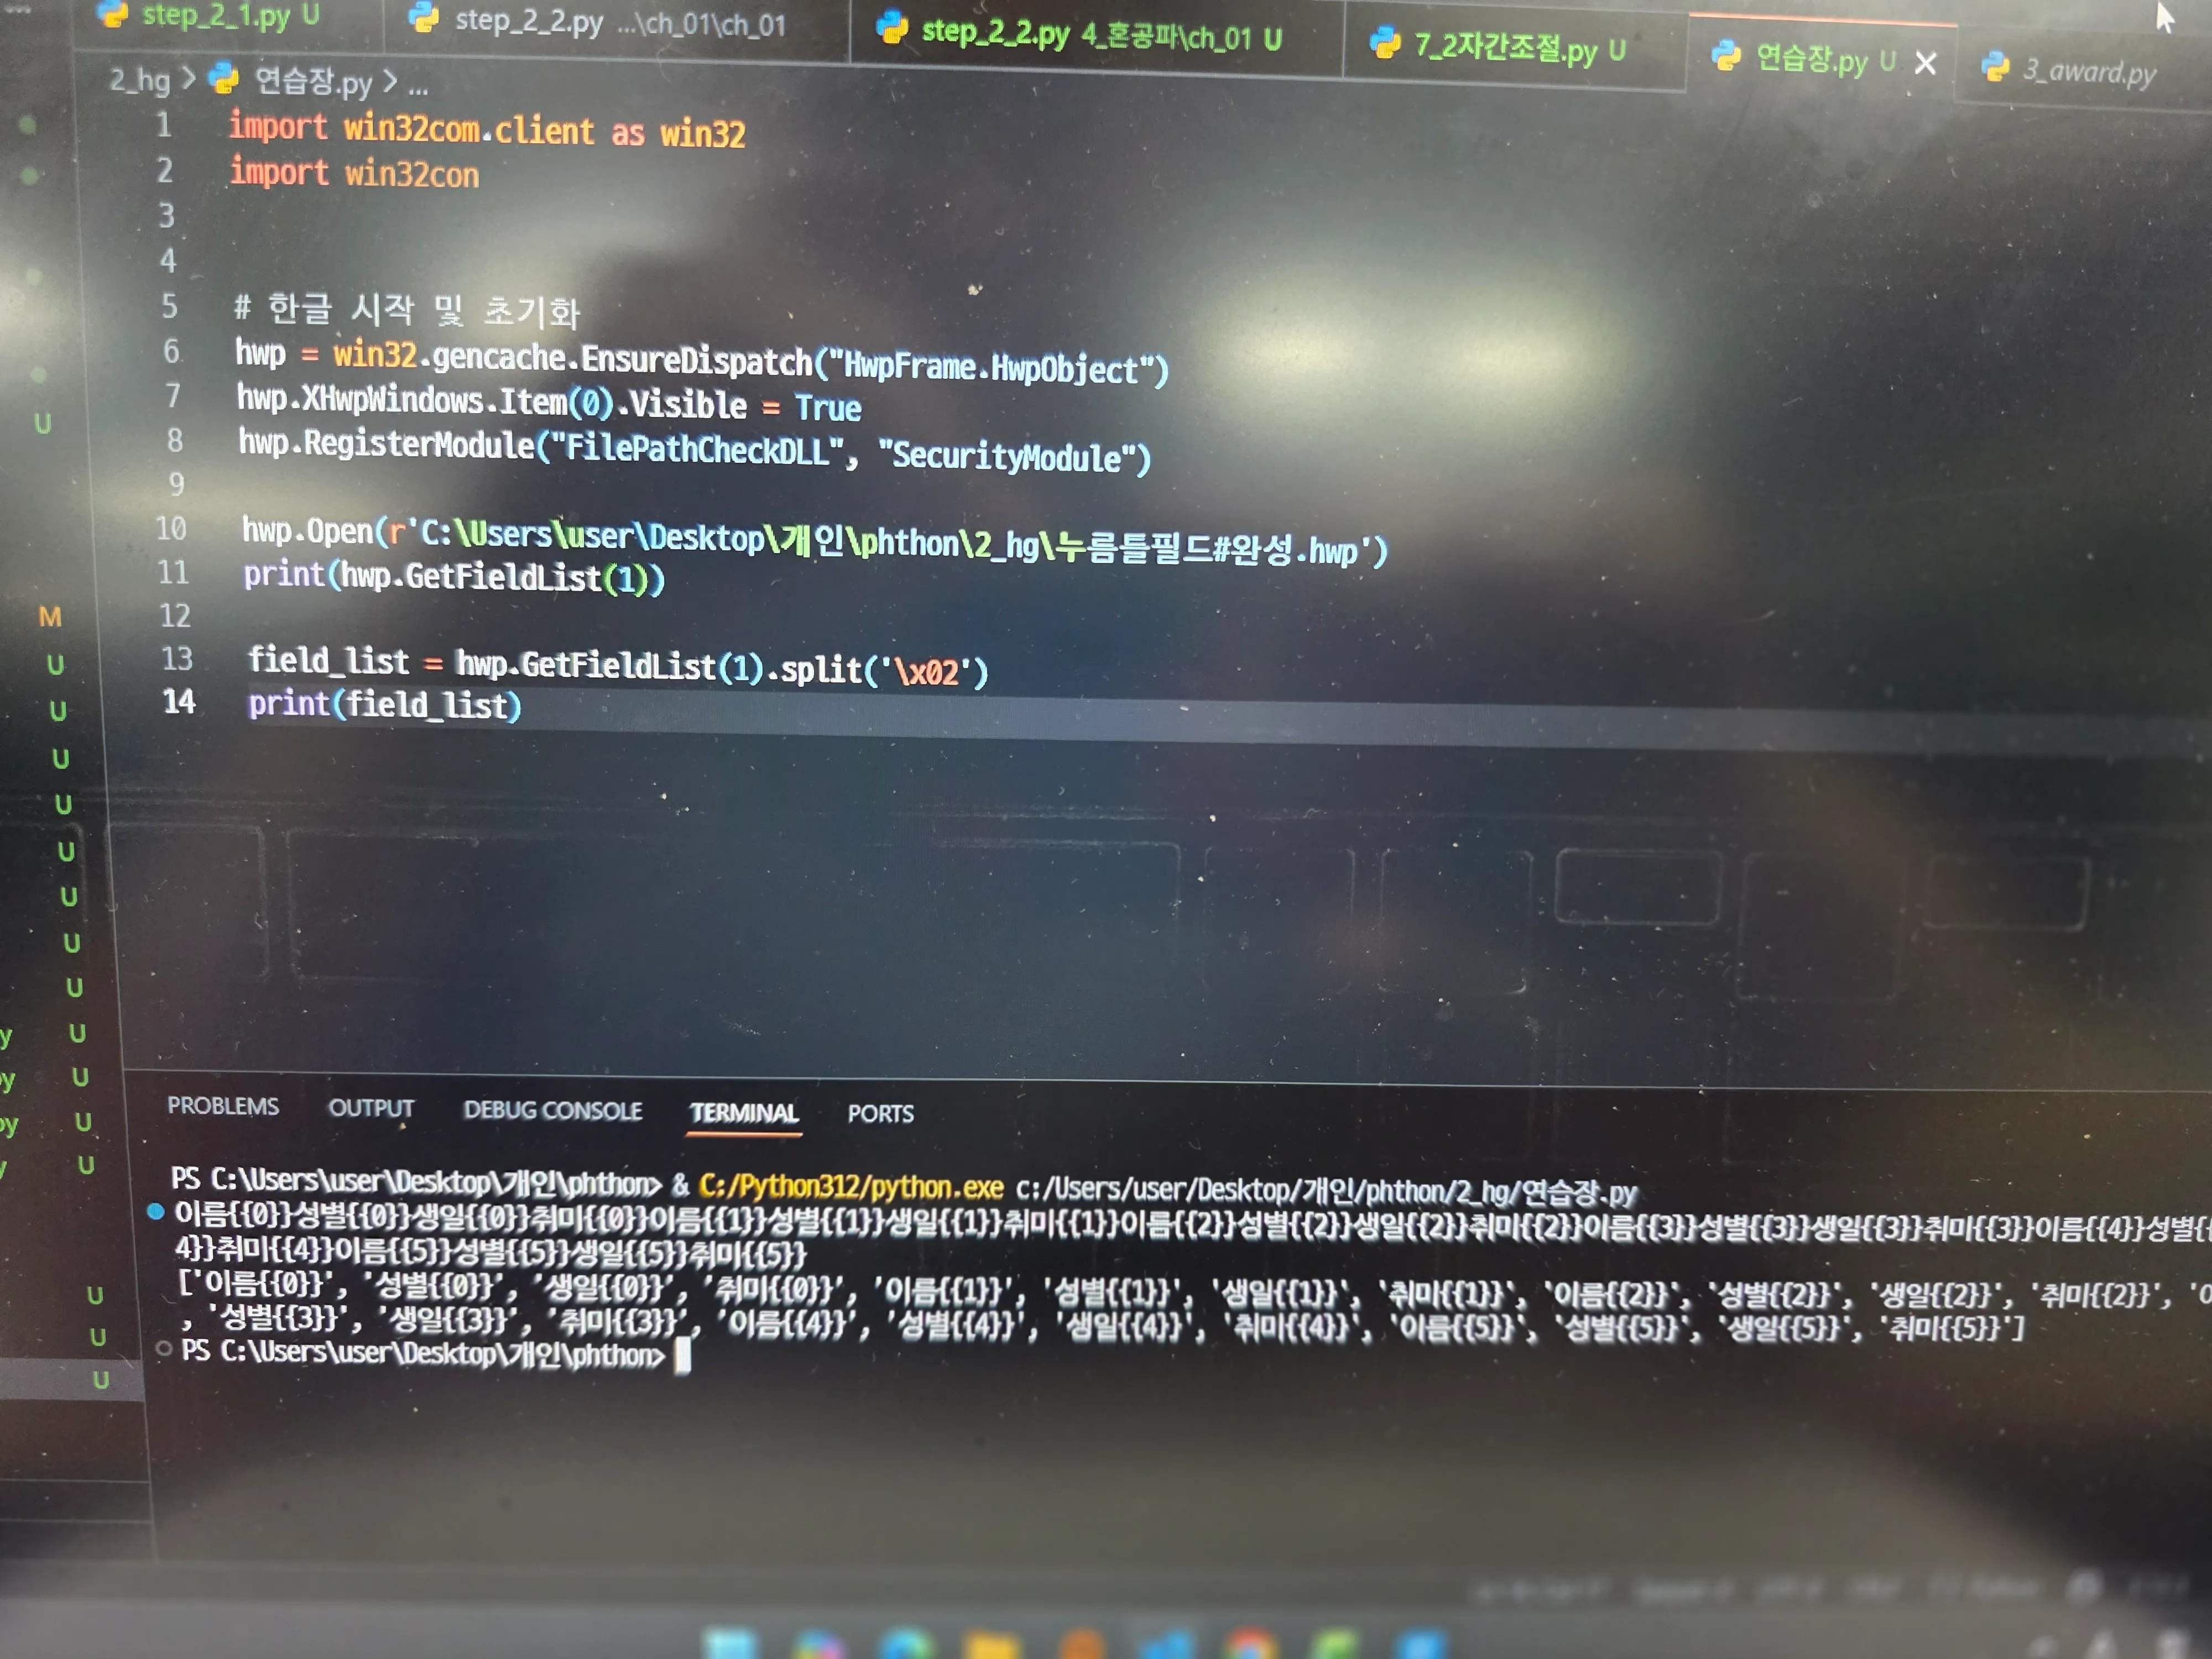Click the Python icon on 연습장.py tab
This screenshot has height=1659, width=2212.
tap(1726, 56)
